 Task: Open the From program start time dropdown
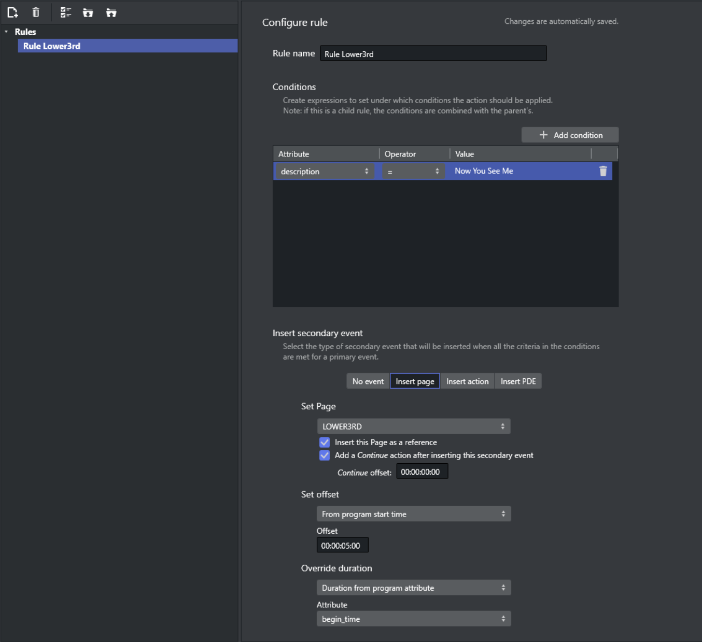[x=414, y=514]
